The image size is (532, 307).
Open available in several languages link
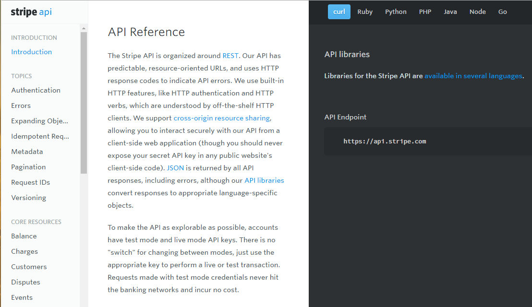[473, 76]
